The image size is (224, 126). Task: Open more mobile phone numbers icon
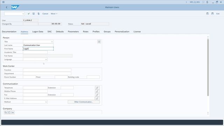click(97, 91)
